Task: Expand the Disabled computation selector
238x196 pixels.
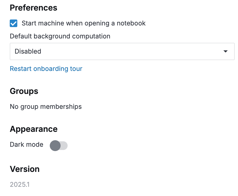Action: point(122,51)
